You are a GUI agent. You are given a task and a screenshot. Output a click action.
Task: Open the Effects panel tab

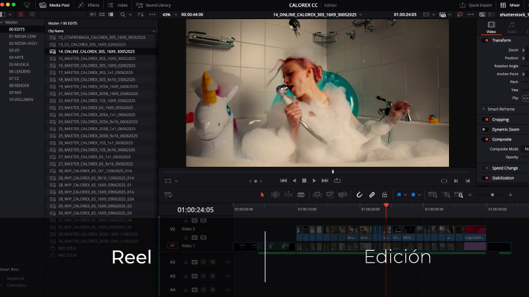click(x=89, y=5)
